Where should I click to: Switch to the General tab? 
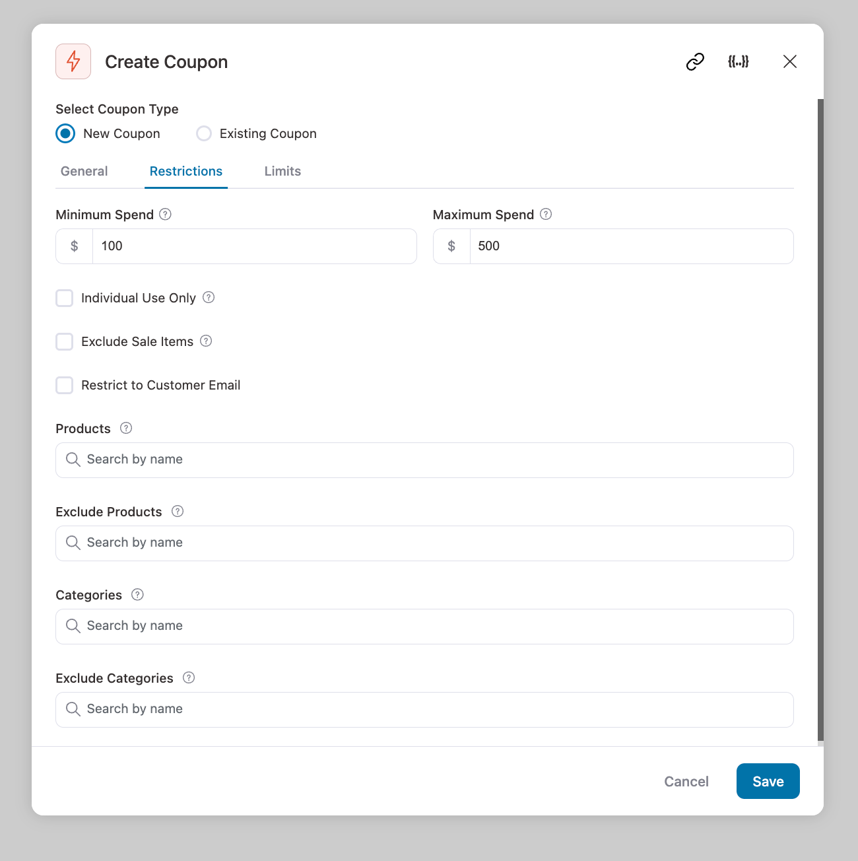(x=84, y=171)
